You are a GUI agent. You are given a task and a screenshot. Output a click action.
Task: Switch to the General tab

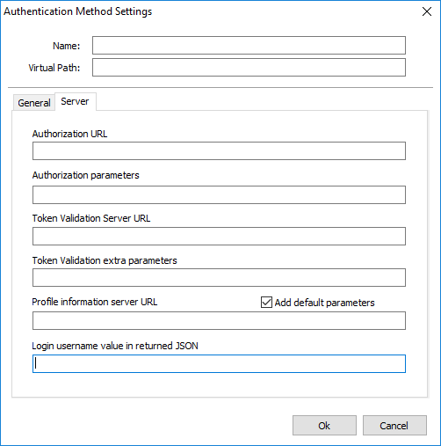point(34,103)
